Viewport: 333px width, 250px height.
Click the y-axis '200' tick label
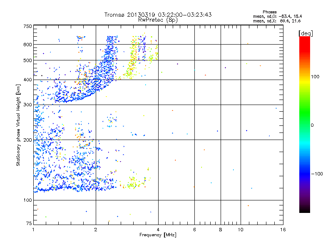coord(27,140)
